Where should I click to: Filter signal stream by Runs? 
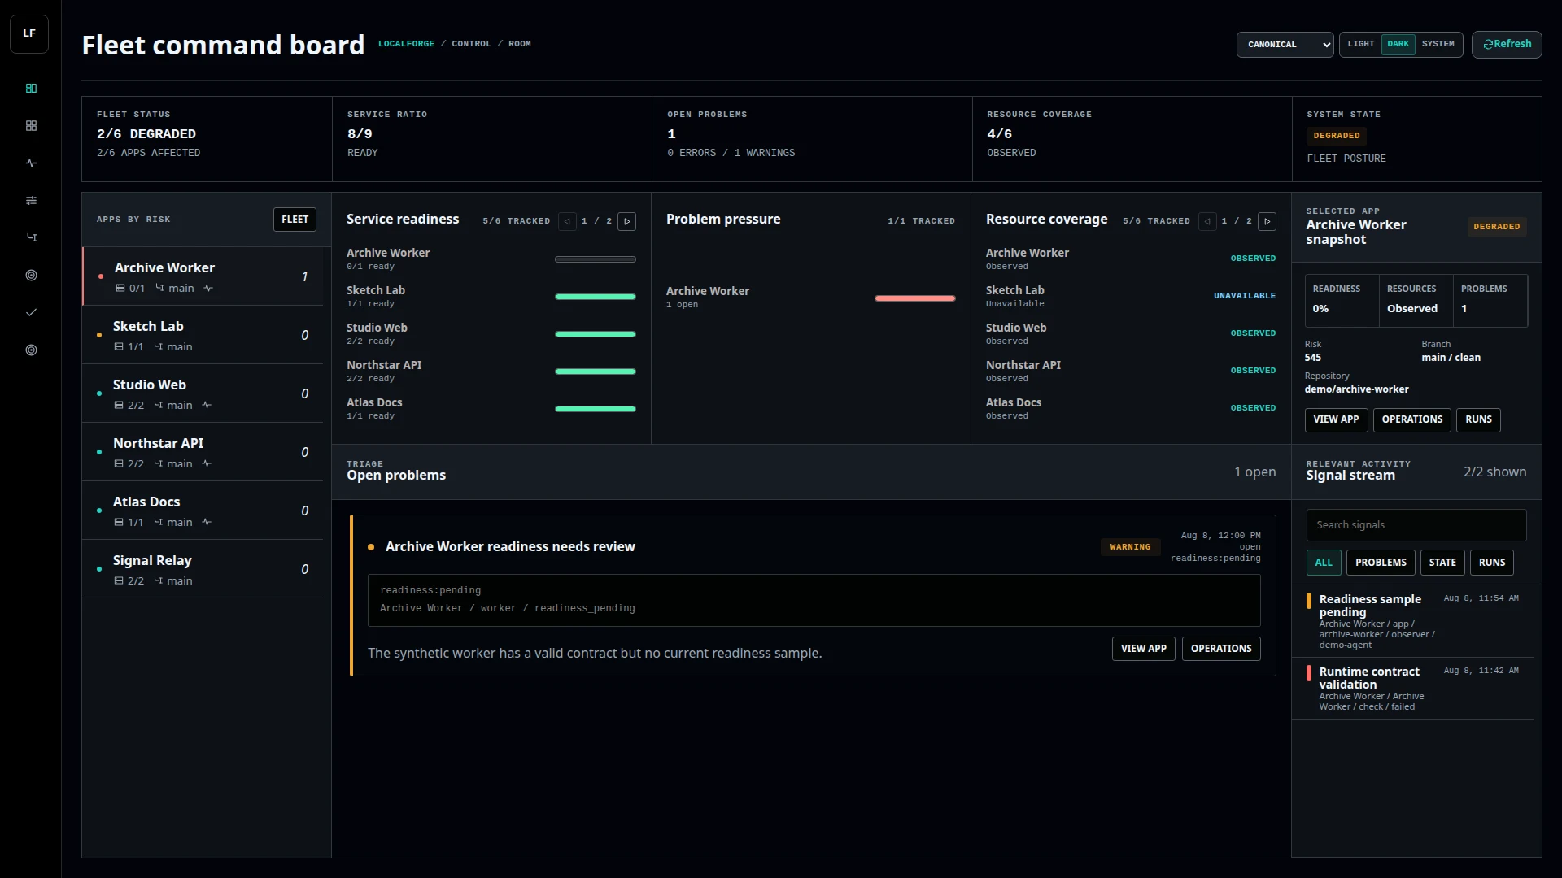point(1492,563)
